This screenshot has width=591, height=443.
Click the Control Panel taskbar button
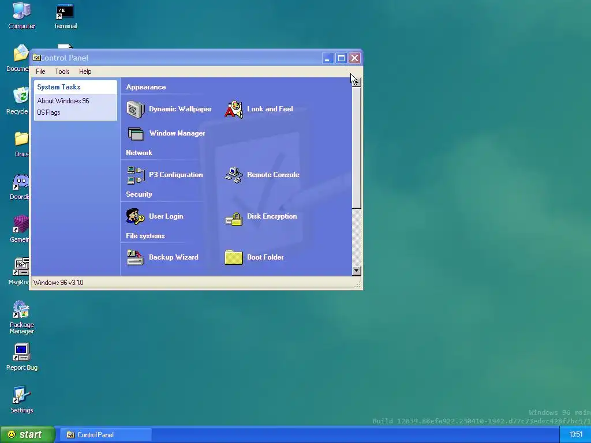[x=106, y=435]
